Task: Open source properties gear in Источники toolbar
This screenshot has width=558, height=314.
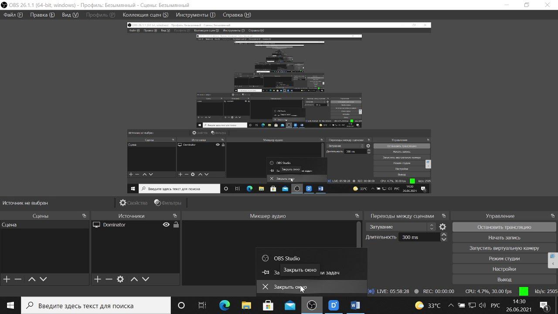Action: pyautogui.click(x=120, y=279)
